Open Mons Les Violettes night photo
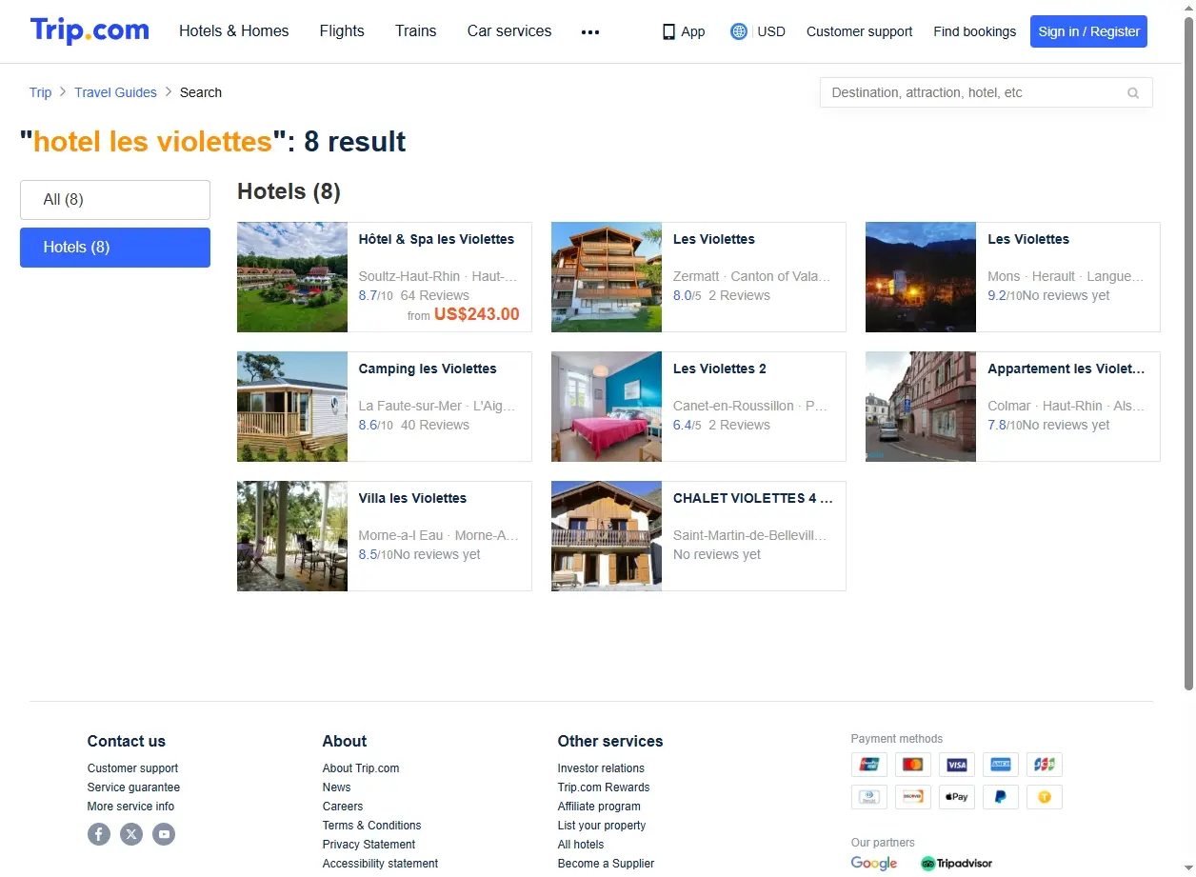The width and height of the screenshot is (1196, 877). 921,277
